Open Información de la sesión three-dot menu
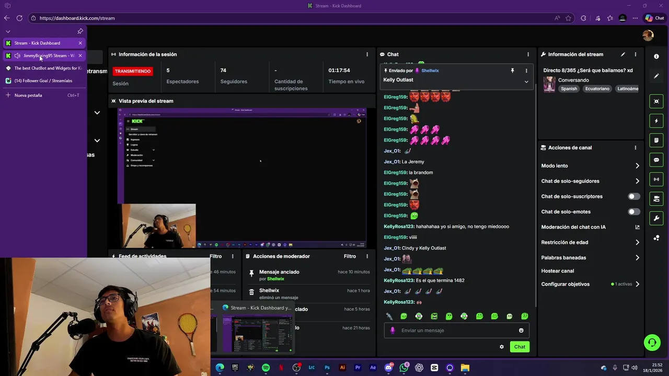This screenshot has width=669, height=376. pos(367,54)
